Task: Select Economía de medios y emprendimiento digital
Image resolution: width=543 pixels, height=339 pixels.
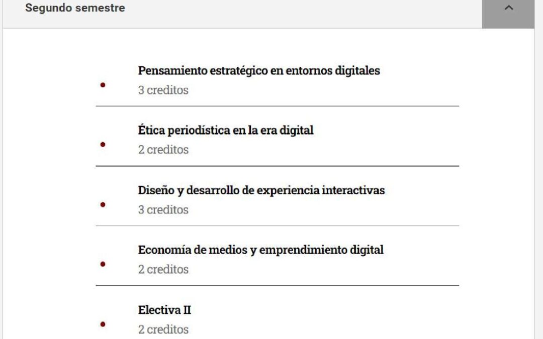Action: click(x=261, y=250)
